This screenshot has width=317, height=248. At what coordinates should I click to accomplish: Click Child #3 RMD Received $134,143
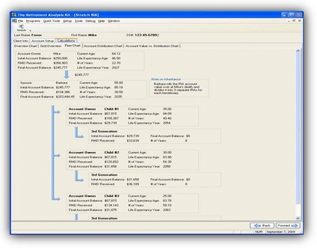[111, 205]
